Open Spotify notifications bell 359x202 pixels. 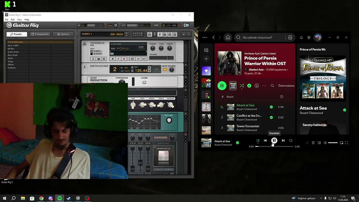coord(301,37)
